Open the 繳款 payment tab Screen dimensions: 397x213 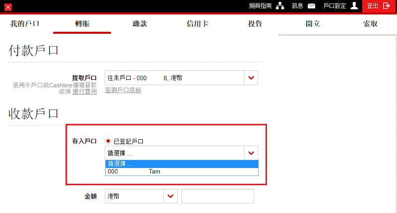tap(140, 24)
